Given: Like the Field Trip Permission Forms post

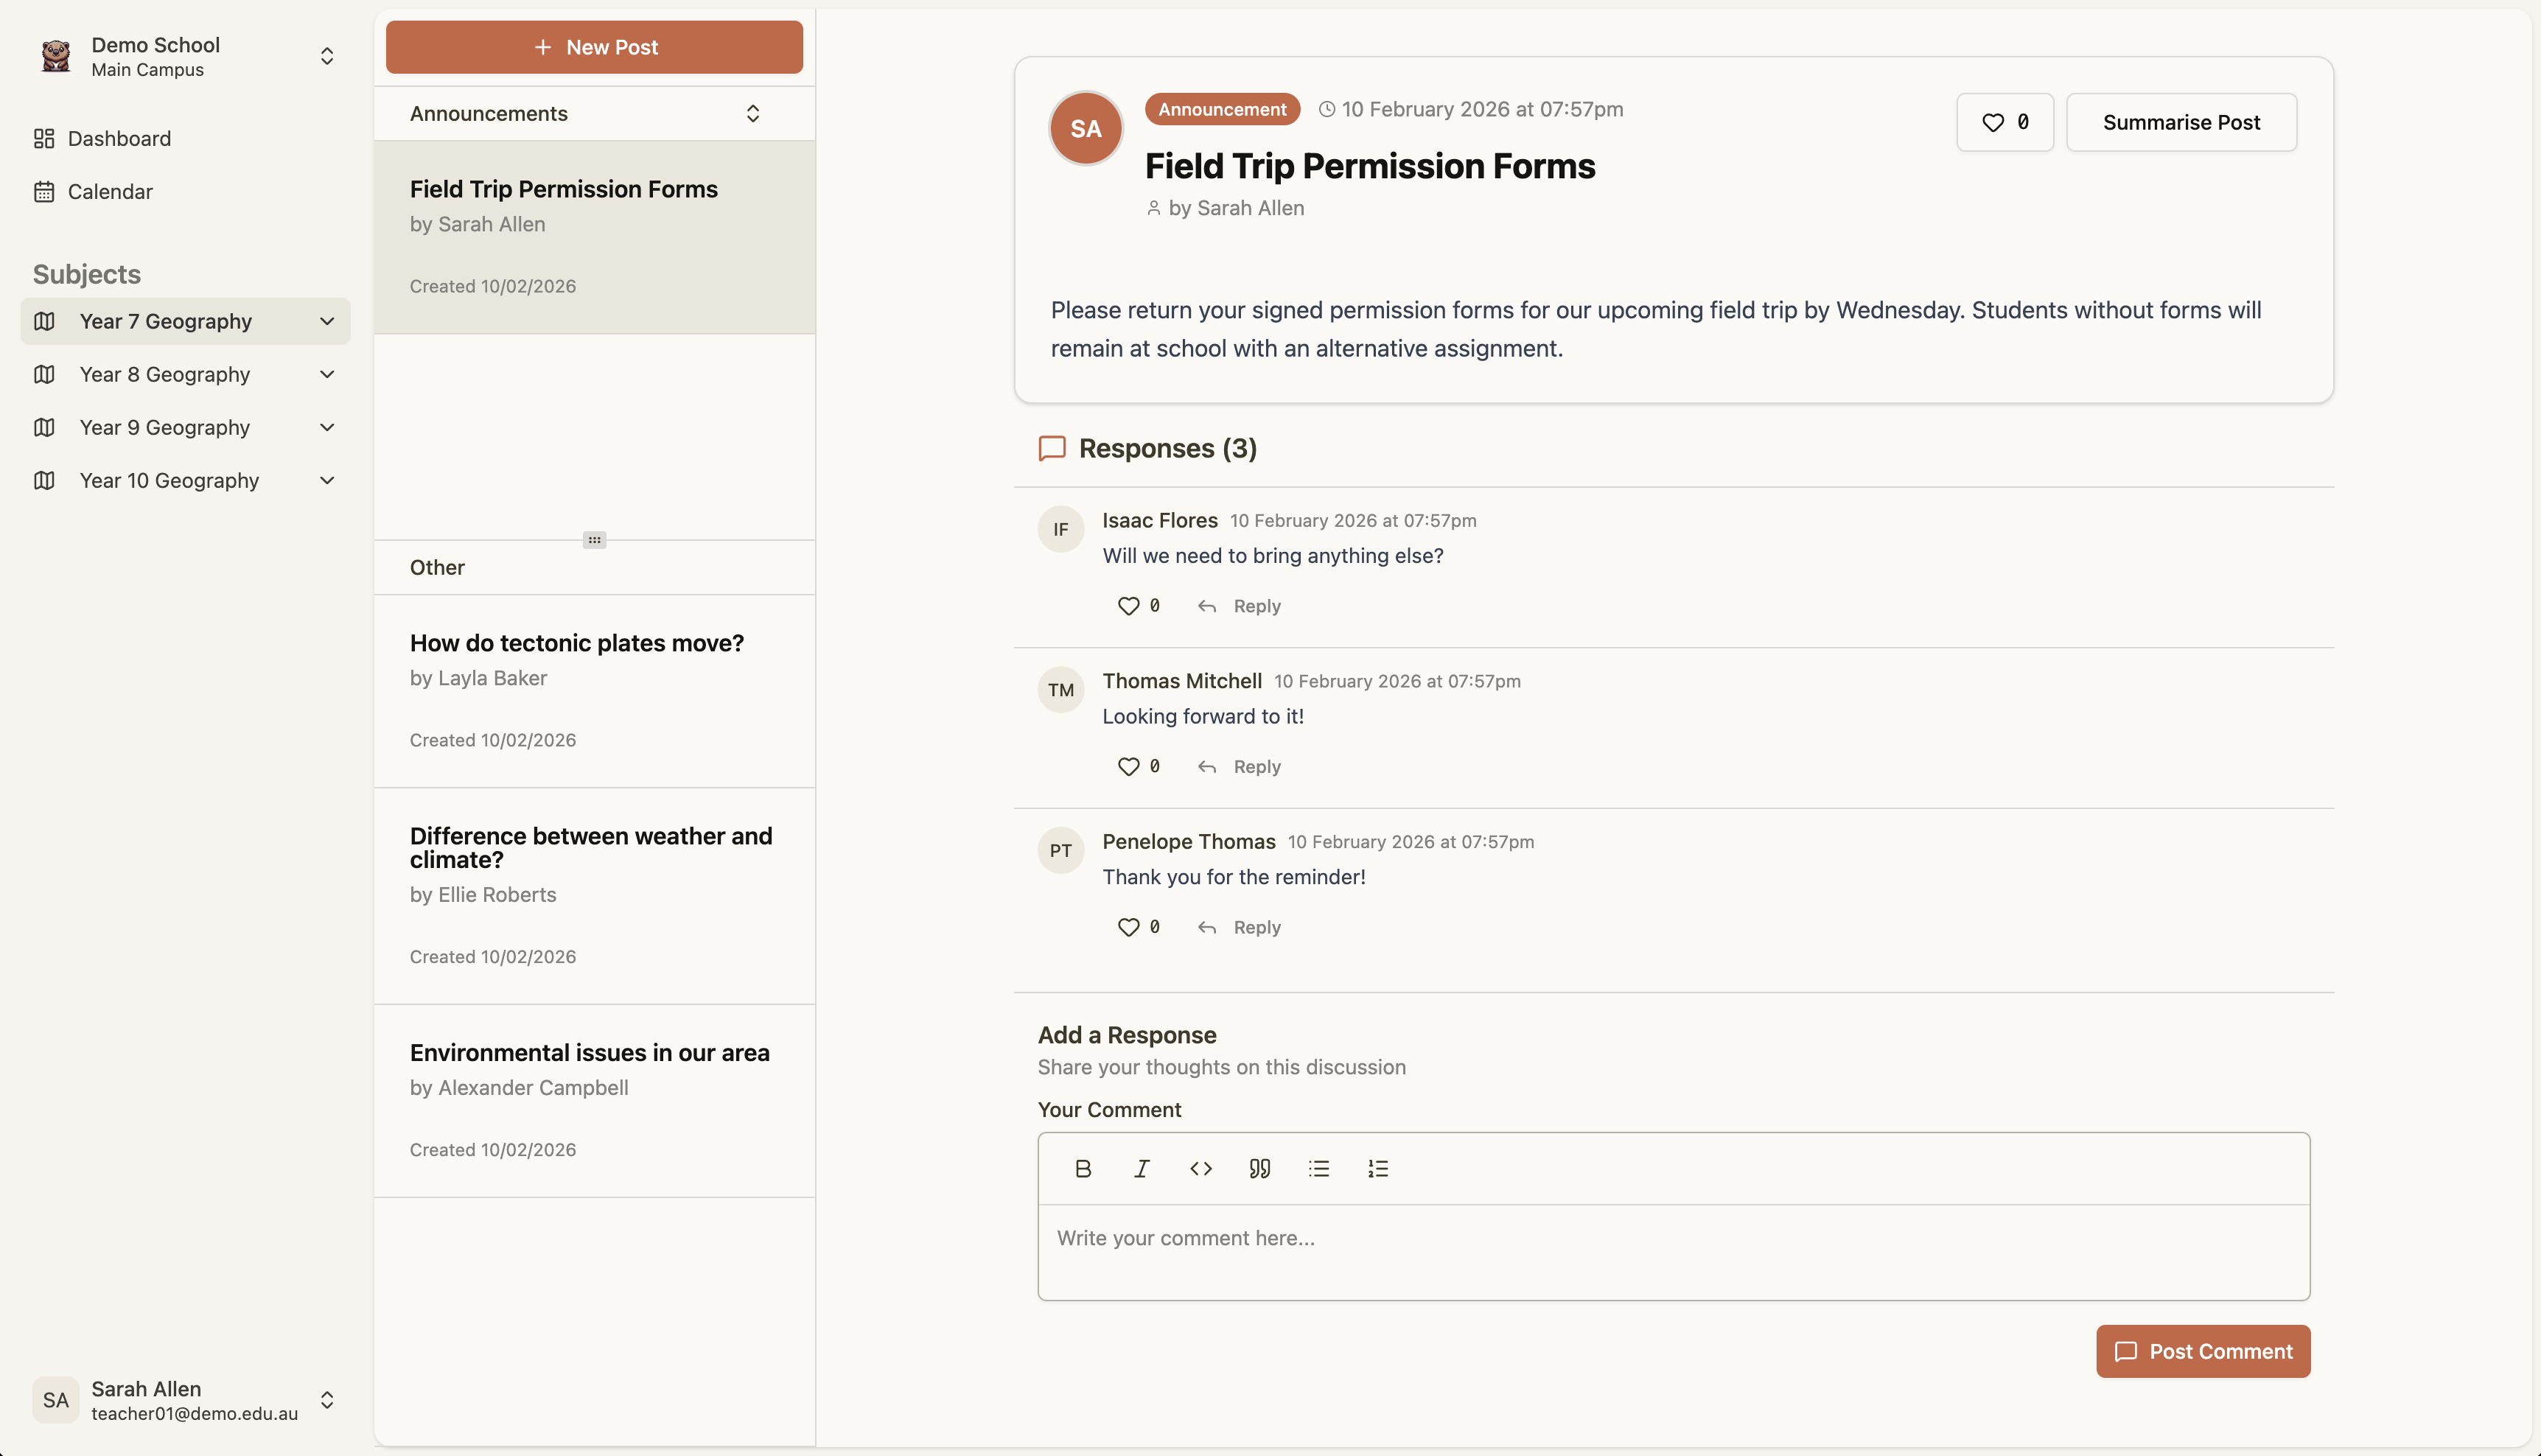Looking at the screenshot, I should [x=2004, y=122].
